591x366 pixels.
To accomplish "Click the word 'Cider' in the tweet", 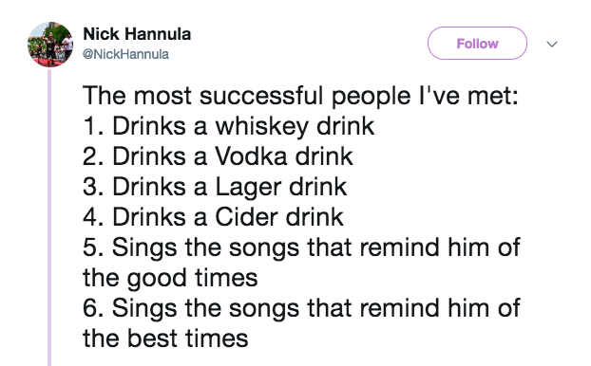I will tap(246, 217).
